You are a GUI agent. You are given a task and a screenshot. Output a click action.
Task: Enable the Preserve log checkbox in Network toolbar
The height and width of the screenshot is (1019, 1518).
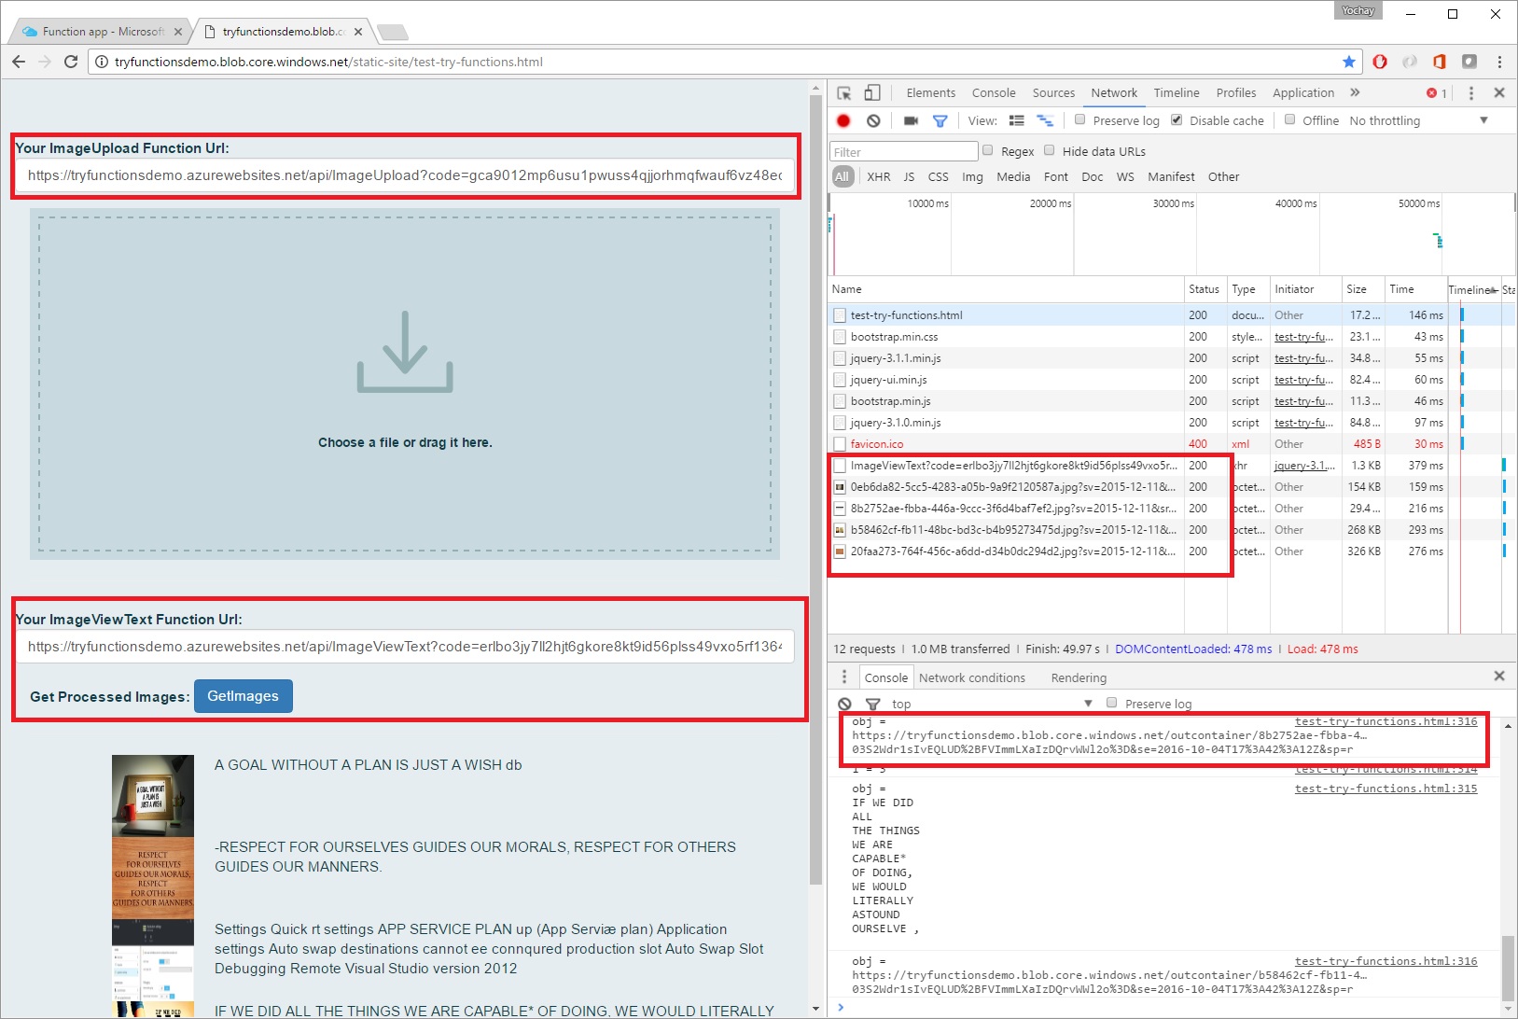[x=1080, y=119]
